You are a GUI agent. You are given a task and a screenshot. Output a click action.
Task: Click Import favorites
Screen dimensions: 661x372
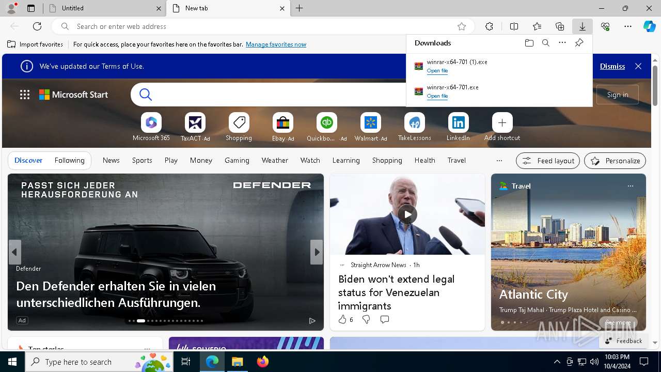click(36, 44)
